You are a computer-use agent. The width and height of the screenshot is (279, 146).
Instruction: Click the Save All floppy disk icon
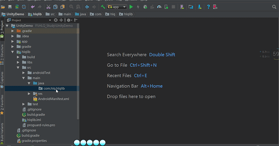pyautogui.click(x=9, y=7)
